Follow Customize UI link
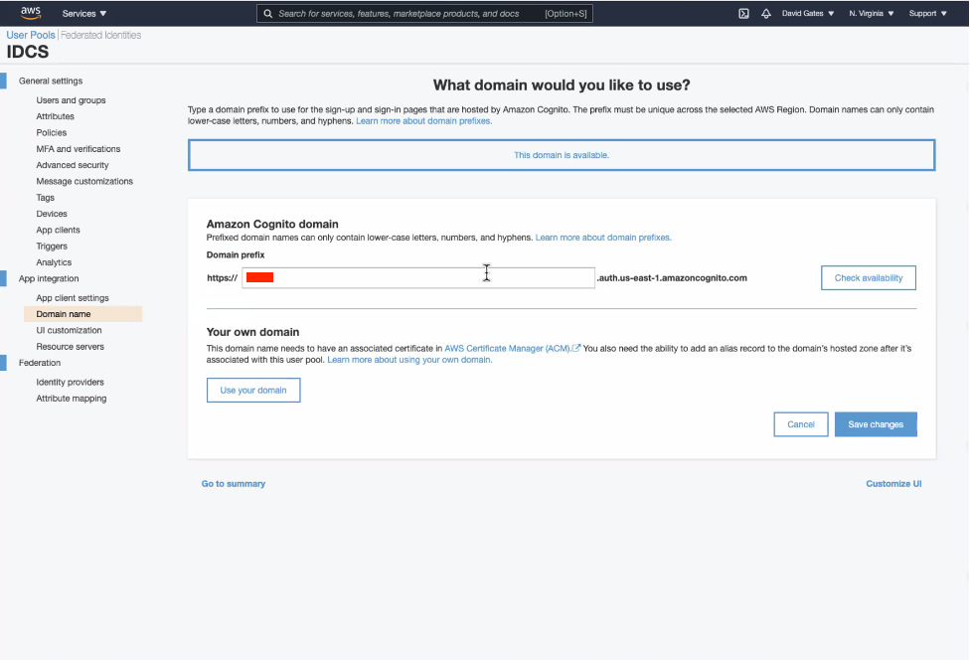Viewport: 971px width, 660px height. click(x=893, y=483)
